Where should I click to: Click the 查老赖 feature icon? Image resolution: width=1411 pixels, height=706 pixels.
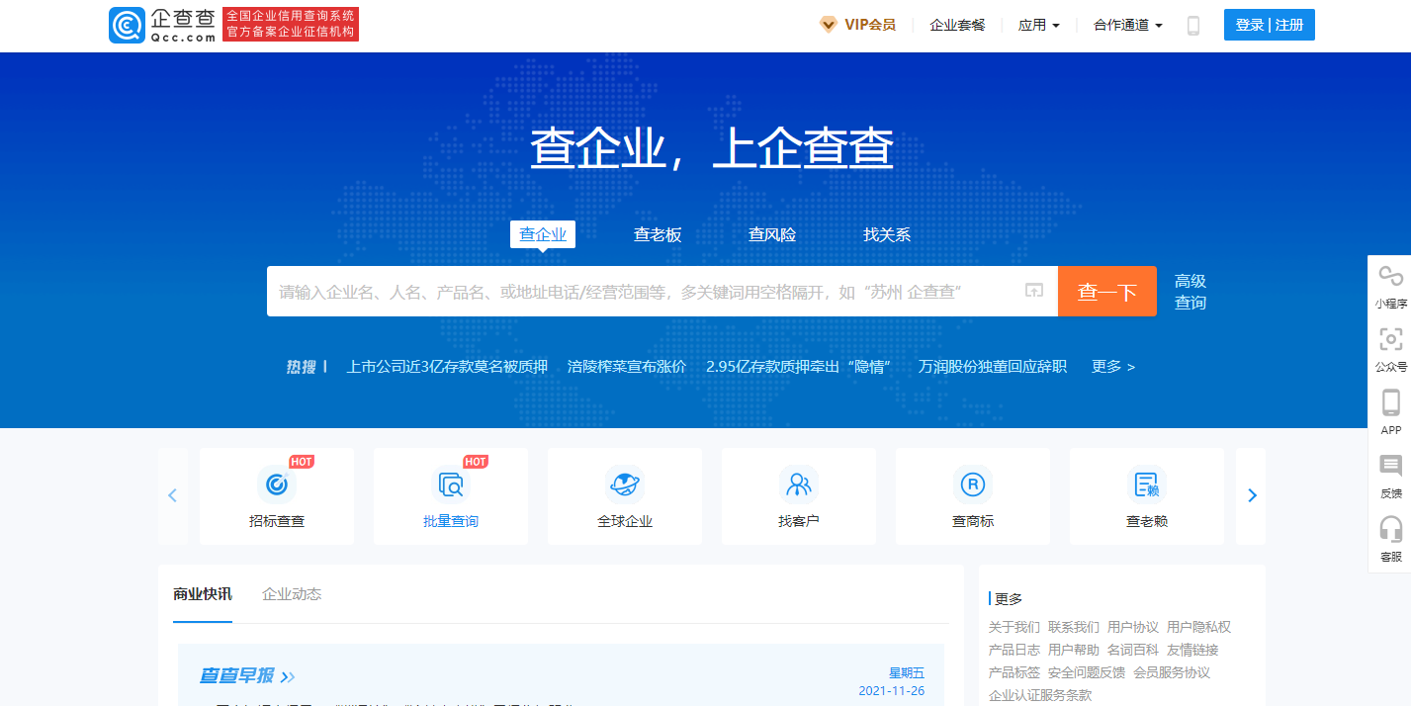click(x=1146, y=494)
